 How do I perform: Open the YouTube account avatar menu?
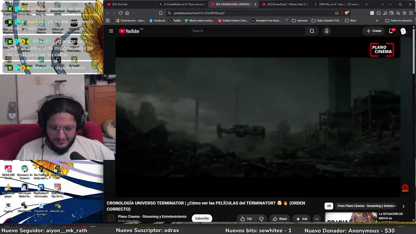point(403,31)
